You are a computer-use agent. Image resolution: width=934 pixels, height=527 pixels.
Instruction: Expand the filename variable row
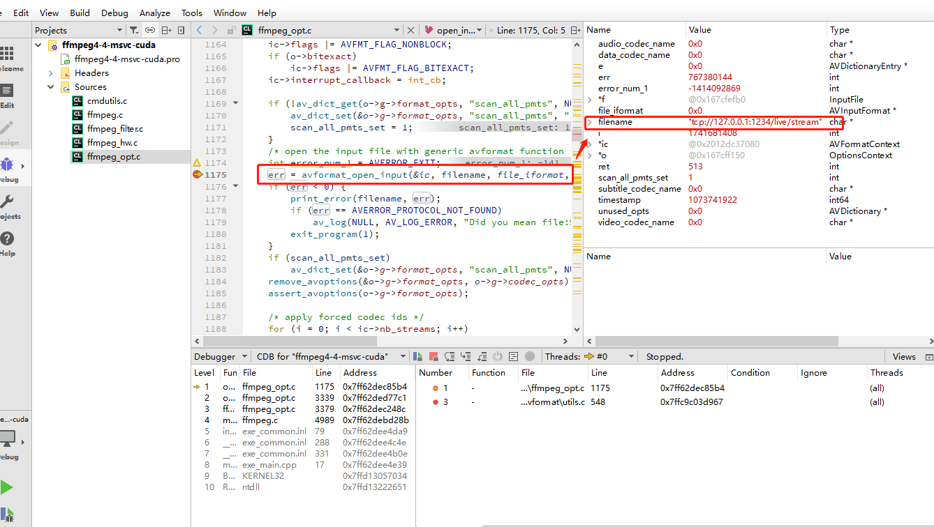(590, 122)
